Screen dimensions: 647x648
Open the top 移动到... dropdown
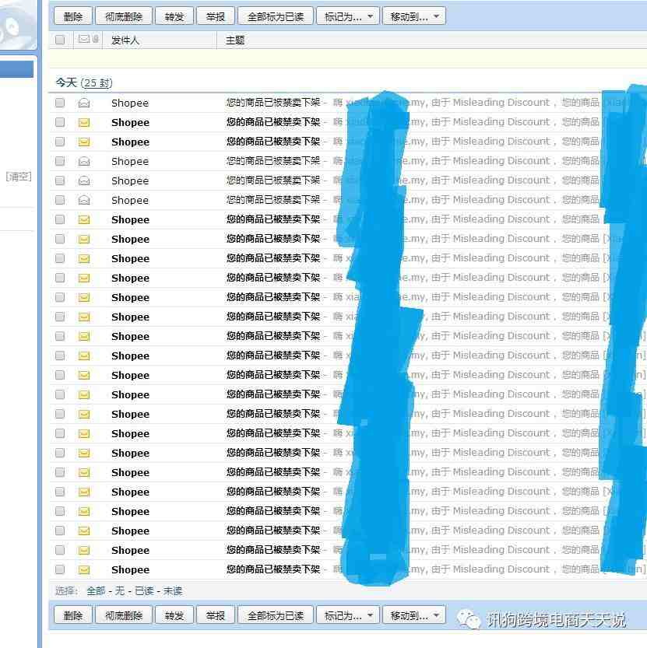click(x=414, y=16)
